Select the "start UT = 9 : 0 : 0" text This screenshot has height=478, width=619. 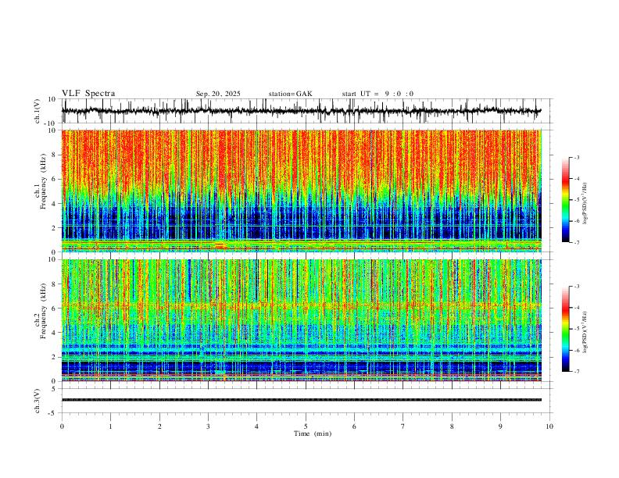pos(377,94)
